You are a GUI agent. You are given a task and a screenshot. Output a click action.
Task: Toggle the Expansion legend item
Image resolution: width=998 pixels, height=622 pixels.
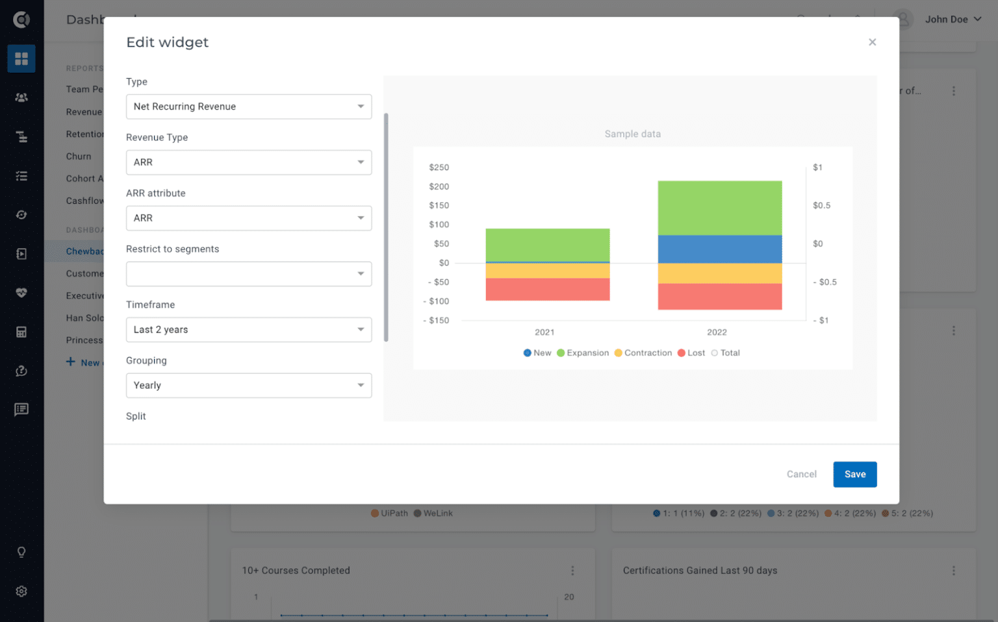pyautogui.click(x=582, y=353)
